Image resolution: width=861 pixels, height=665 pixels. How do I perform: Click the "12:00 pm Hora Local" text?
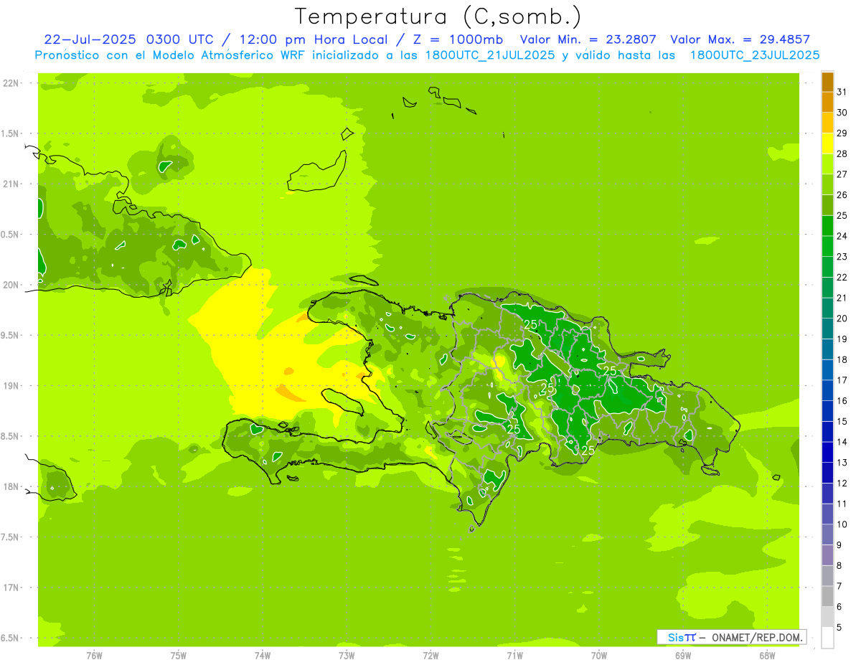[x=314, y=39]
